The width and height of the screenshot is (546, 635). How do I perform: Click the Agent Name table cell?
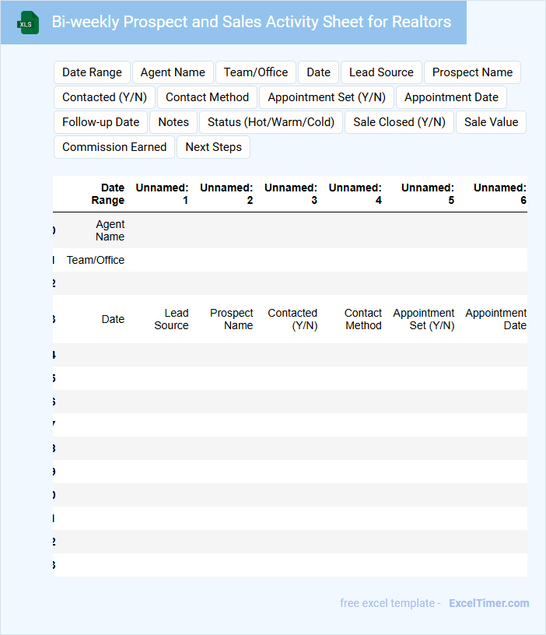click(110, 230)
